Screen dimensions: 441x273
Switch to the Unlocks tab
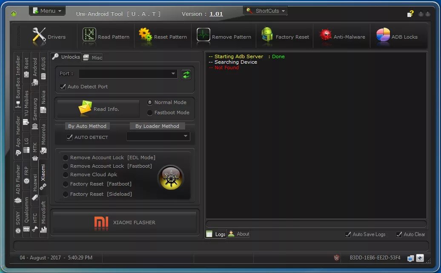coord(66,57)
